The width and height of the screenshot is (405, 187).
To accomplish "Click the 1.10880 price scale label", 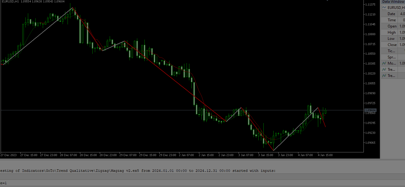I will (x=370, y=34).
